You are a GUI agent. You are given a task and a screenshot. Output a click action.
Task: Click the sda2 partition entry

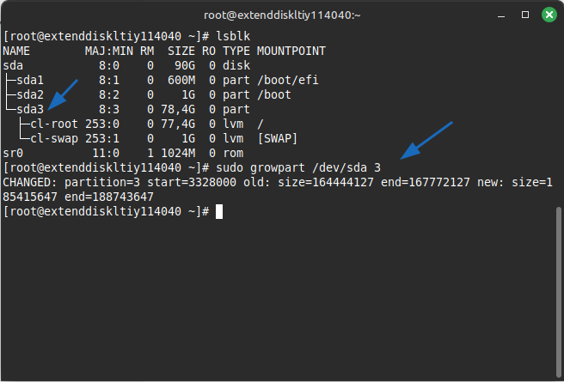[28, 94]
